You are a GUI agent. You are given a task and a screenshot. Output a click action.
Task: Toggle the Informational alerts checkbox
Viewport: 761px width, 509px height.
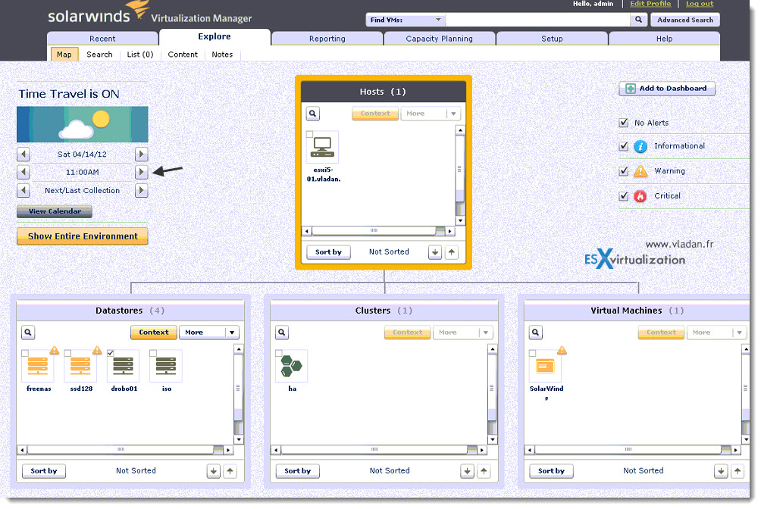point(624,146)
